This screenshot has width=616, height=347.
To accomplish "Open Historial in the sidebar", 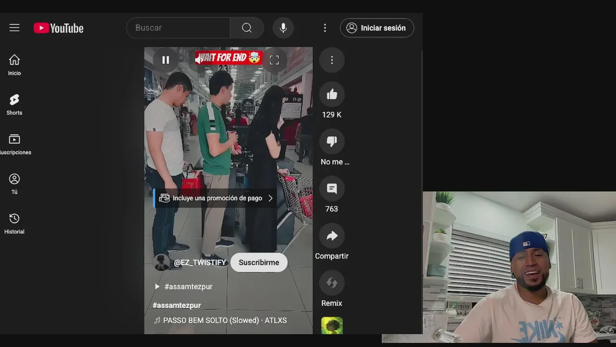I will (x=14, y=224).
